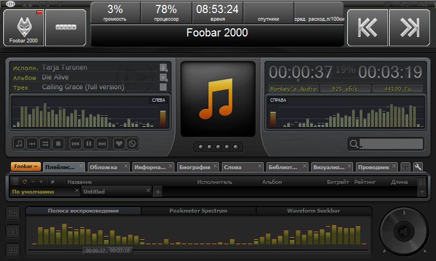Screen dimensions: 436x261
Task: Pause the current track
Action: coord(88,144)
